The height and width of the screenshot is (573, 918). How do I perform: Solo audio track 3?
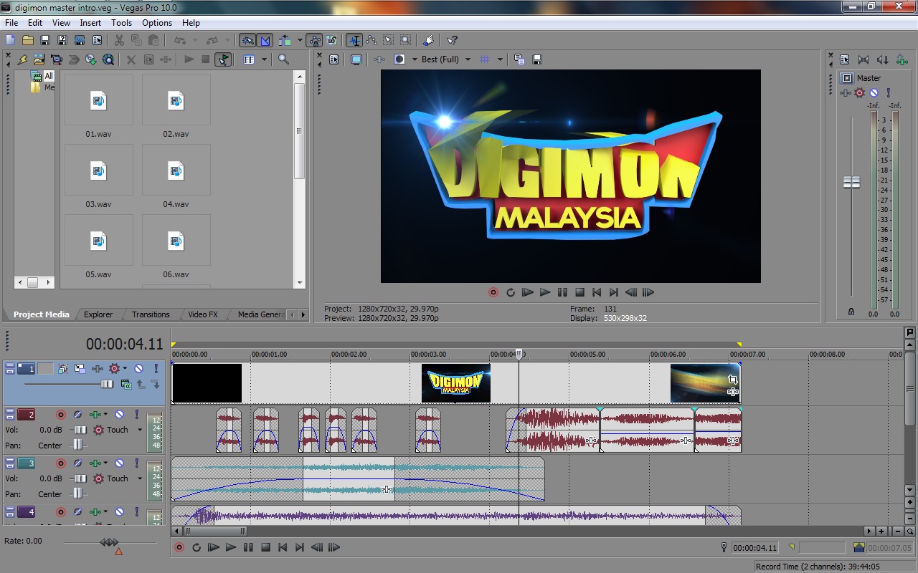[x=136, y=463]
